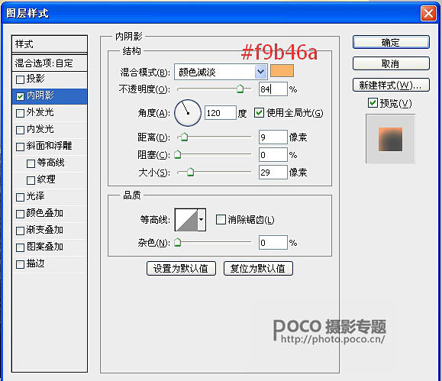Uncheck the 预览 preview checkbox
This screenshot has height=381, width=442.
click(373, 103)
